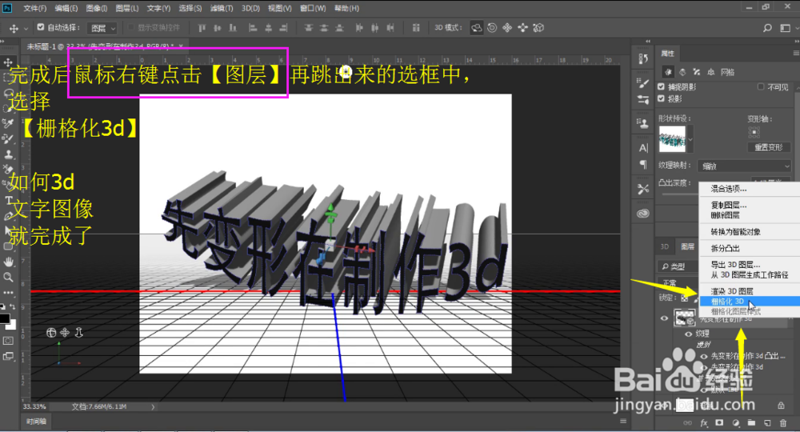Toggle eye of 先变形在制作 3d 凸出 texture
This screenshot has width=800, height=432.
tap(703, 357)
